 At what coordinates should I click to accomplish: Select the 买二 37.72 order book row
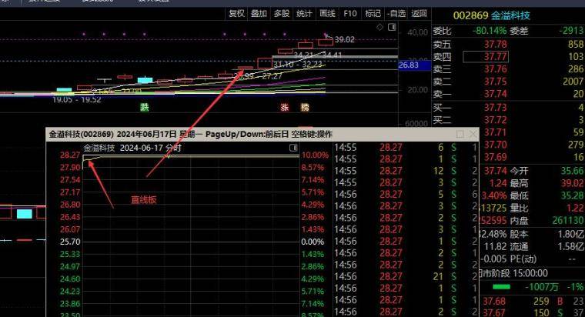(508, 120)
